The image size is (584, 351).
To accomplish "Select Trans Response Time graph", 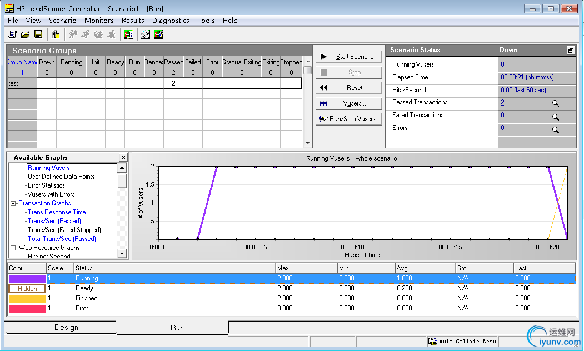I will 57,212.
